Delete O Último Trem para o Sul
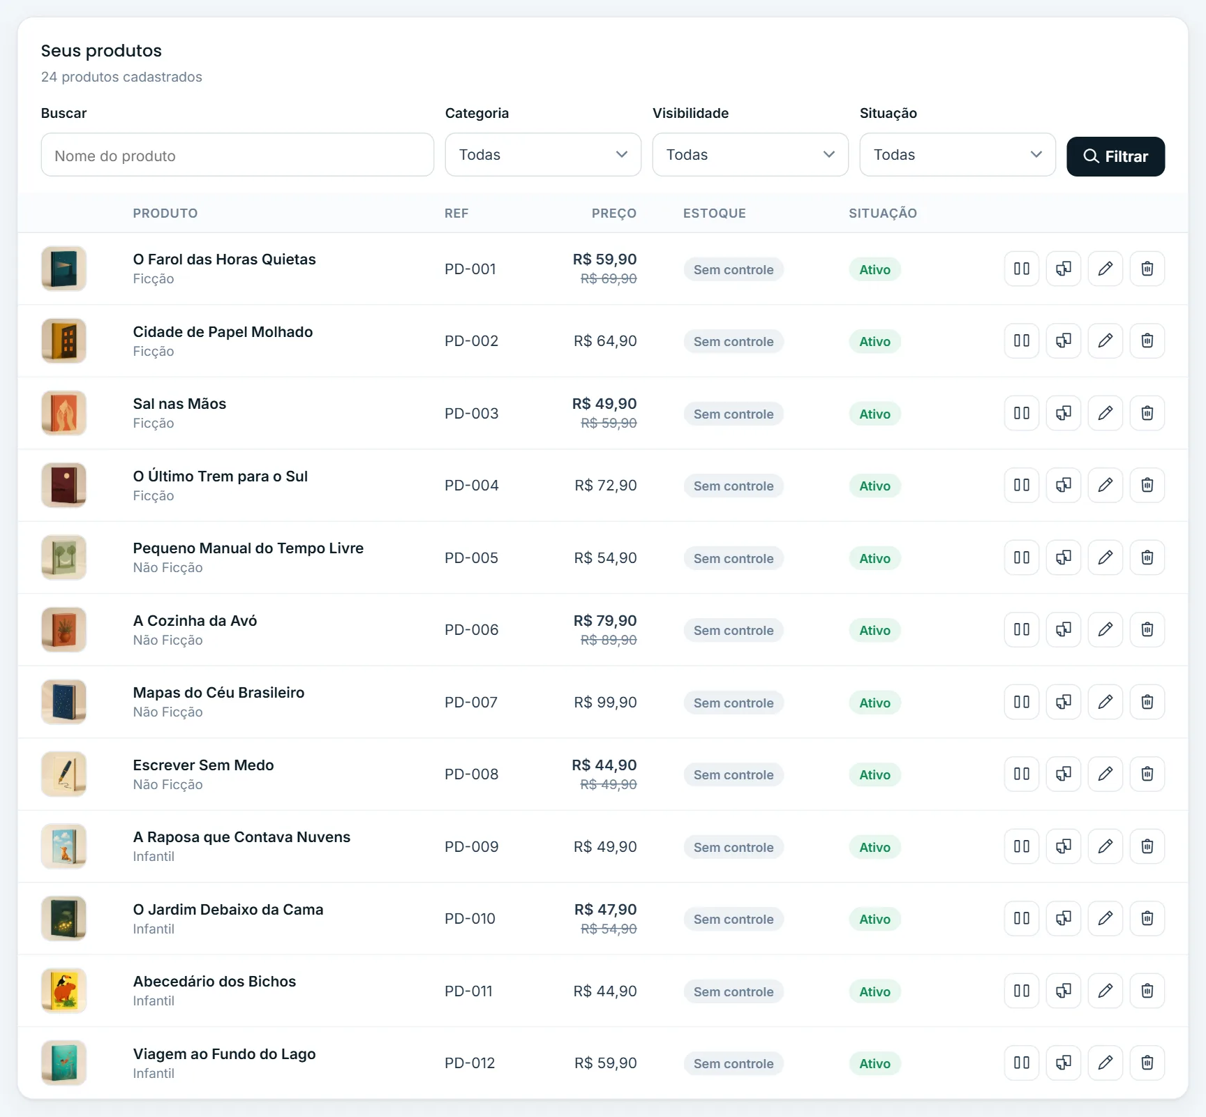This screenshot has height=1117, width=1206. tap(1147, 485)
